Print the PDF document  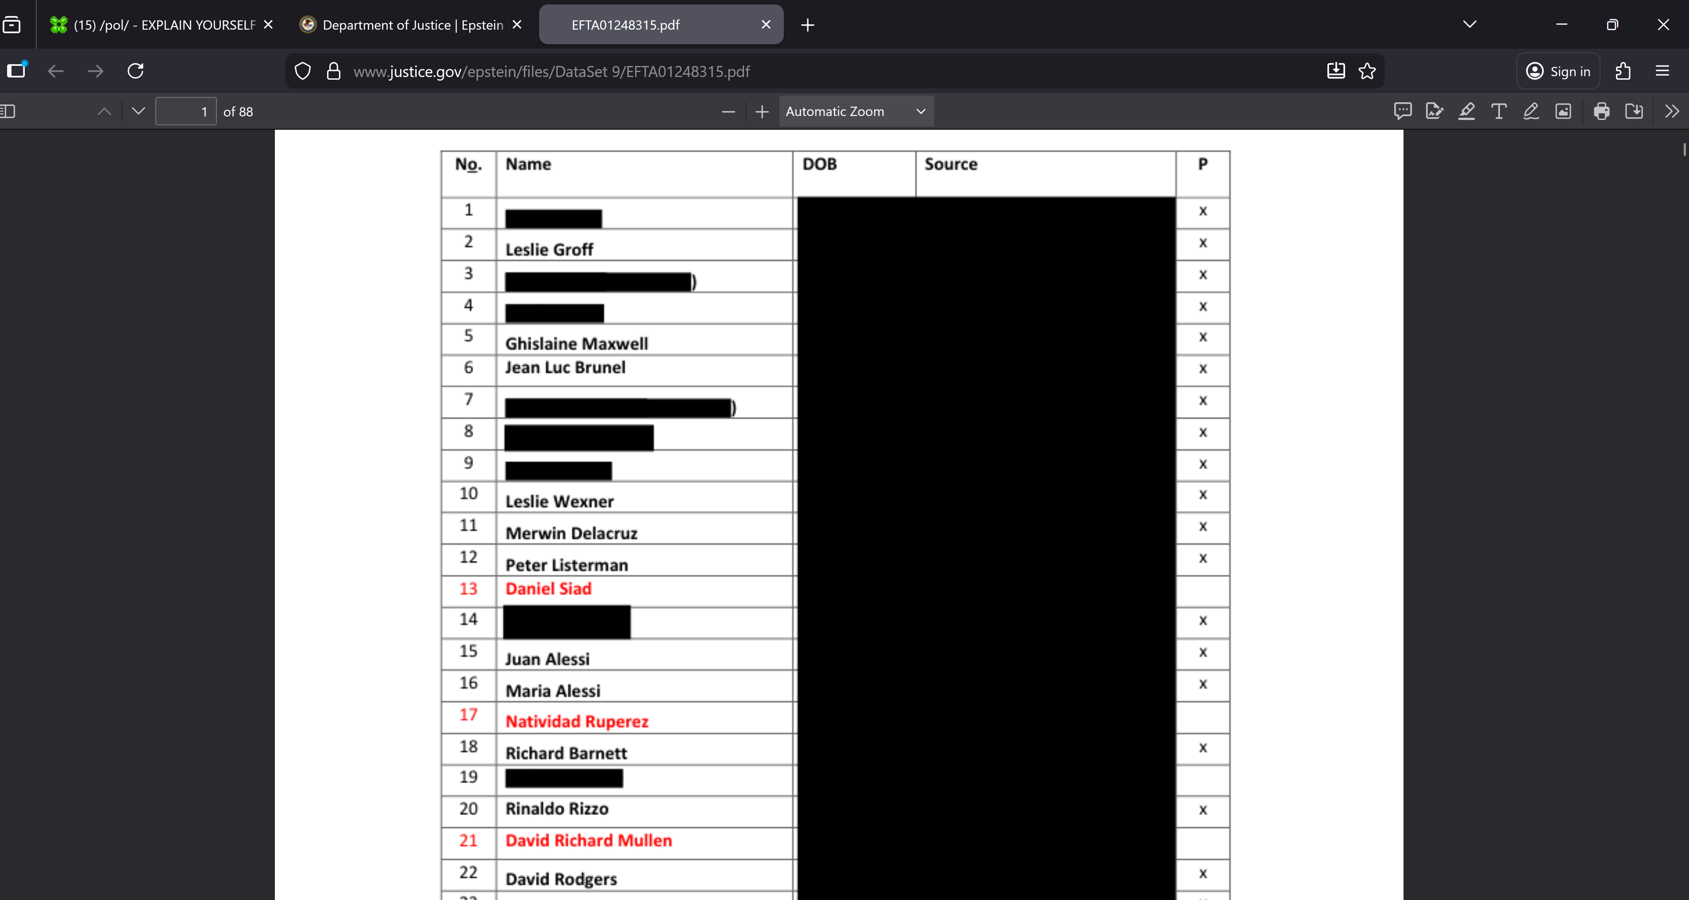tap(1602, 111)
